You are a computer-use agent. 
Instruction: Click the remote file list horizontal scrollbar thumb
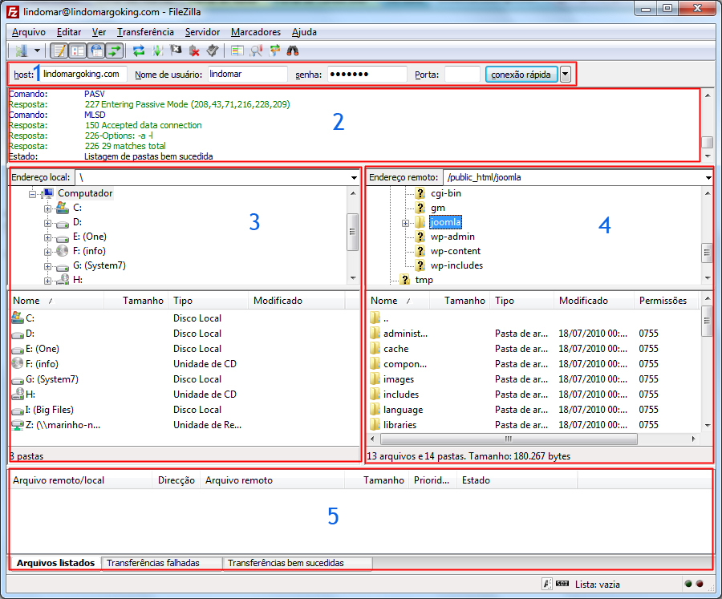508,439
